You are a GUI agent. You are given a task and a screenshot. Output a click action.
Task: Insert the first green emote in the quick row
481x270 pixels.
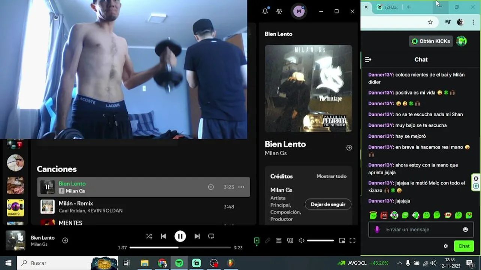point(373,215)
